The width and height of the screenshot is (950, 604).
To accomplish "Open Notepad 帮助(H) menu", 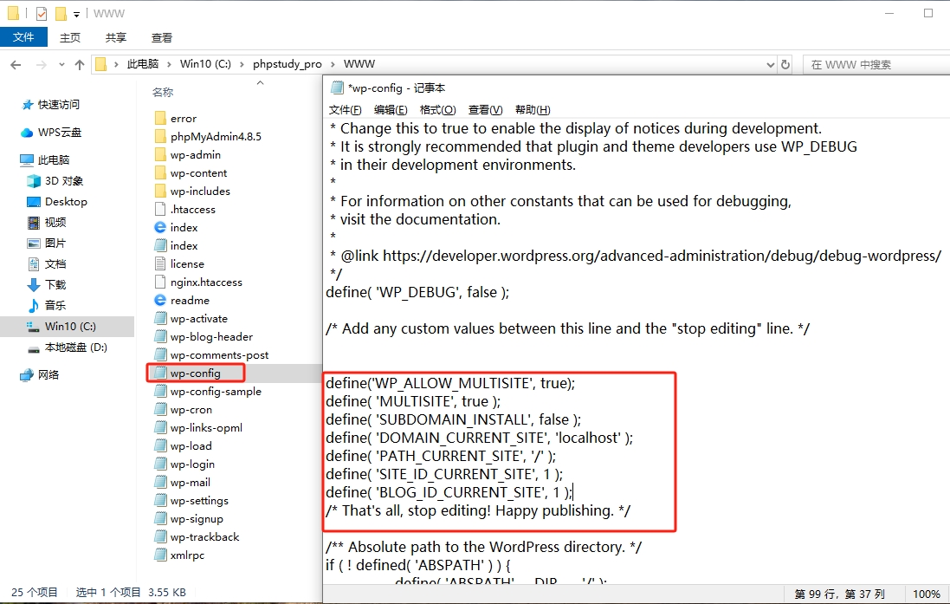I will (533, 110).
